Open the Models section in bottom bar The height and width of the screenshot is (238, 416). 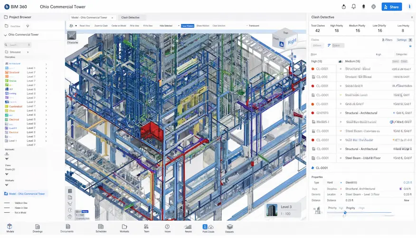point(10,228)
